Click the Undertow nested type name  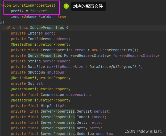click(x=85, y=134)
